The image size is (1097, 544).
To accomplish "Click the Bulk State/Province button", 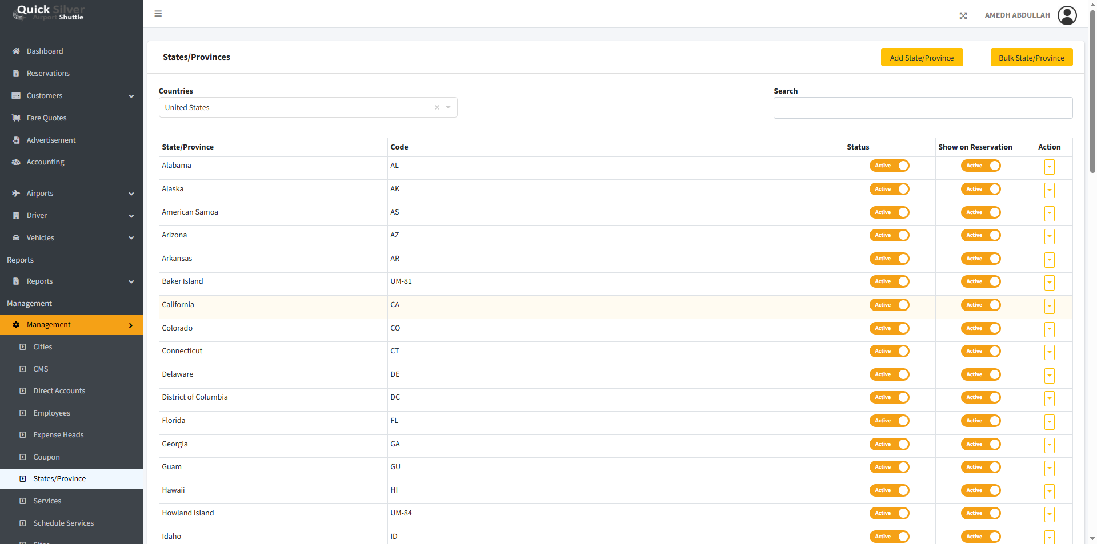I will click(x=1031, y=58).
